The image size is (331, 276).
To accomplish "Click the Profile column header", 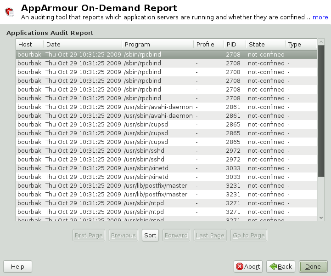I will [208, 45].
